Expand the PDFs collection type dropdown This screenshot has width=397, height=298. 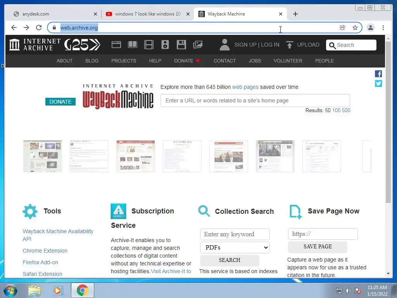pos(235,248)
